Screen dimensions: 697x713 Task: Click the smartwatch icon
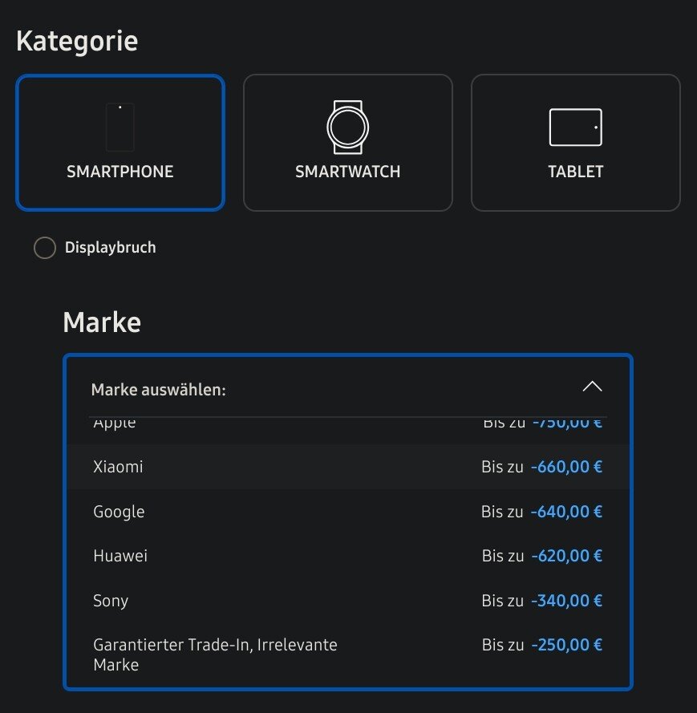pos(347,127)
